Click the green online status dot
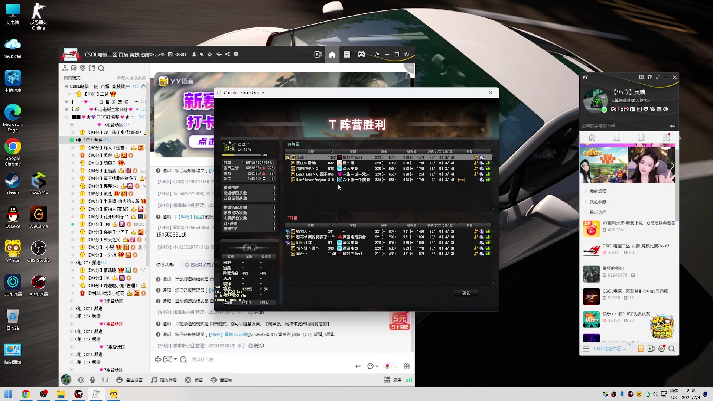713x401 pixels. tap(604, 110)
